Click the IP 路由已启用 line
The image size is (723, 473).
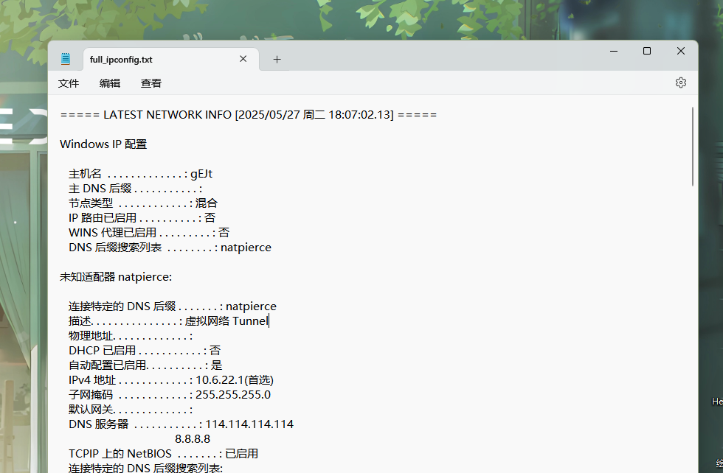click(x=142, y=218)
